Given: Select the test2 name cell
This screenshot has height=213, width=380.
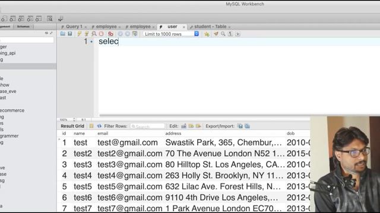Looking at the screenshot, I should point(83,154).
